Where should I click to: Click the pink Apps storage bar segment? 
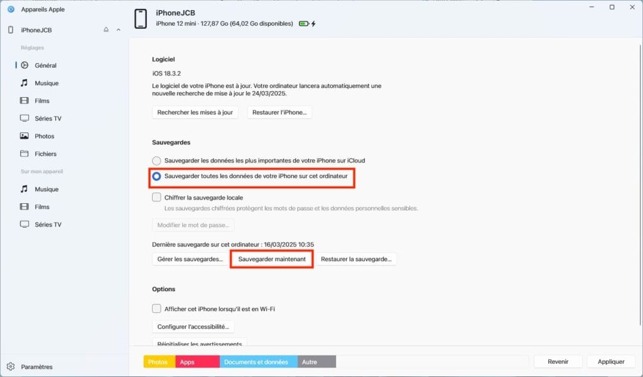pyautogui.click(x=198, y=362)
